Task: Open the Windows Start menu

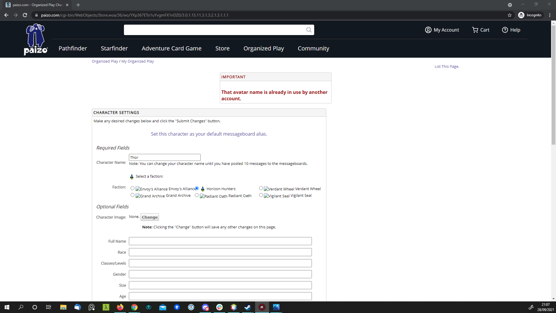Action: tap(7, 307)
